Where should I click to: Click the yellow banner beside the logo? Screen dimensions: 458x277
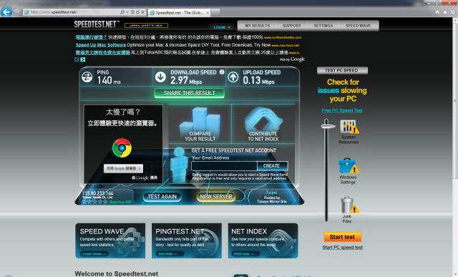click(146, 26)
